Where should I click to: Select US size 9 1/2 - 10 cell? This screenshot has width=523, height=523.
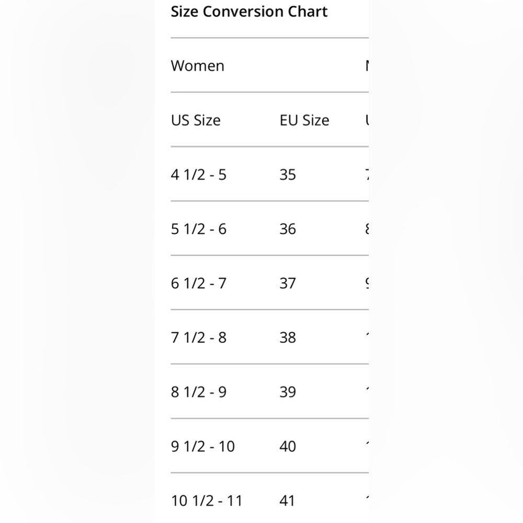click(x=203, y=446)
